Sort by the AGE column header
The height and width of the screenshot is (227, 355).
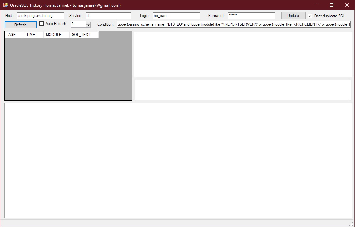pos(15,35)
